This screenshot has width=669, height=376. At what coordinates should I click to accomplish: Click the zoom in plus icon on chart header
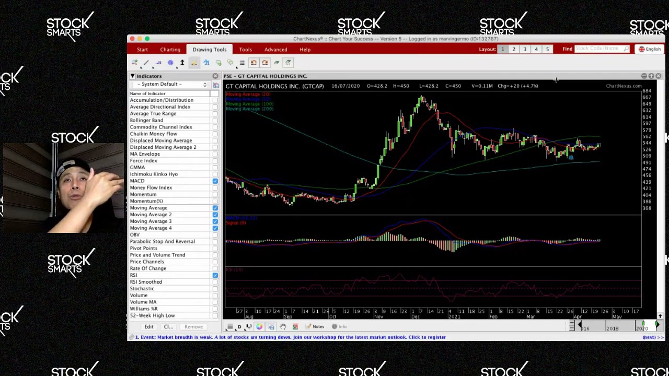(x=651, y=76)
